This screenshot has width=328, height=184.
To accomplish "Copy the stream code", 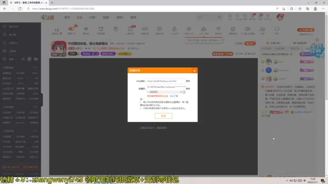I will 188,89.
